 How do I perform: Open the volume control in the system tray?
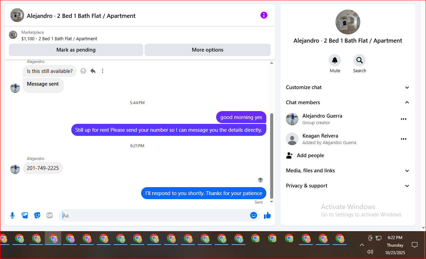coord(370,252)
